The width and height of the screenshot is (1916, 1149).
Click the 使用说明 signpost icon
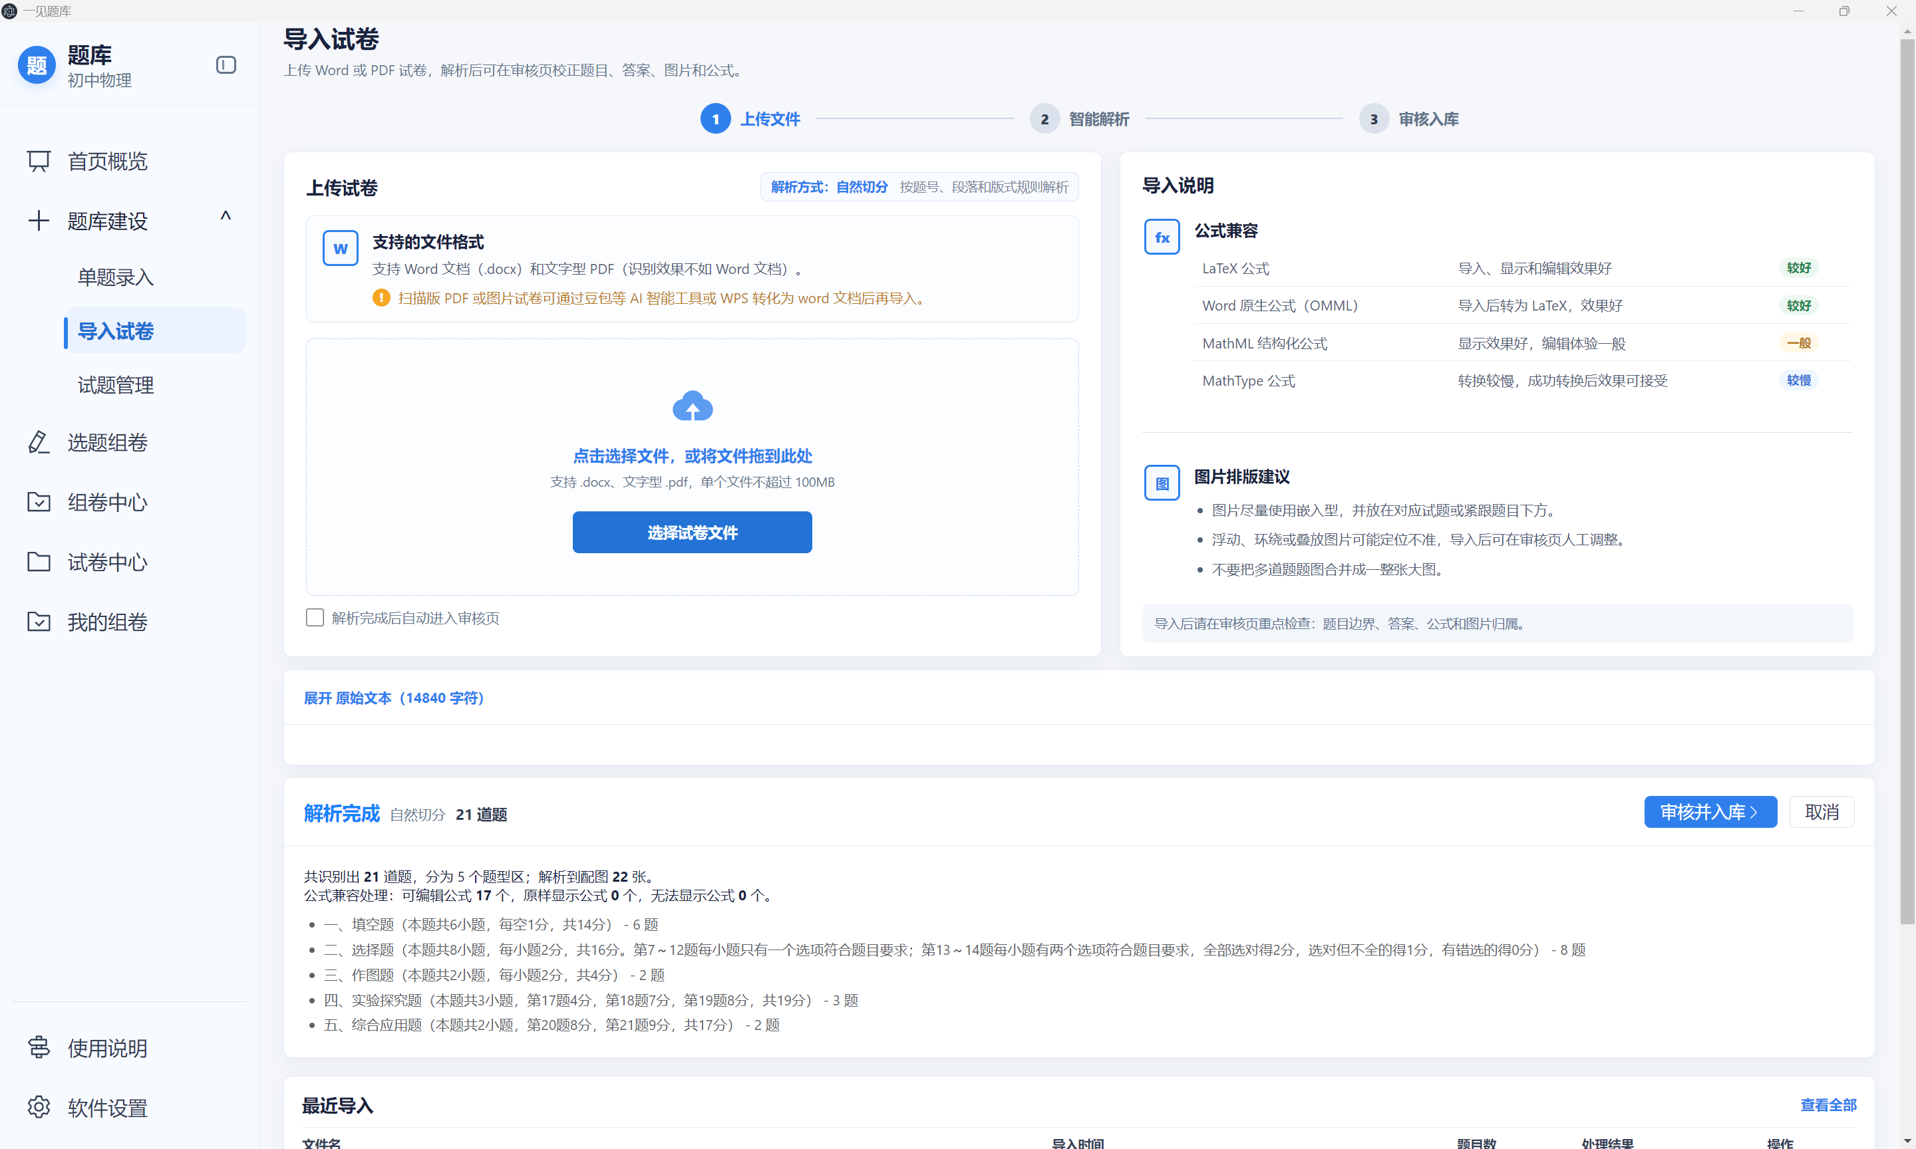(x=39, y=1047)
